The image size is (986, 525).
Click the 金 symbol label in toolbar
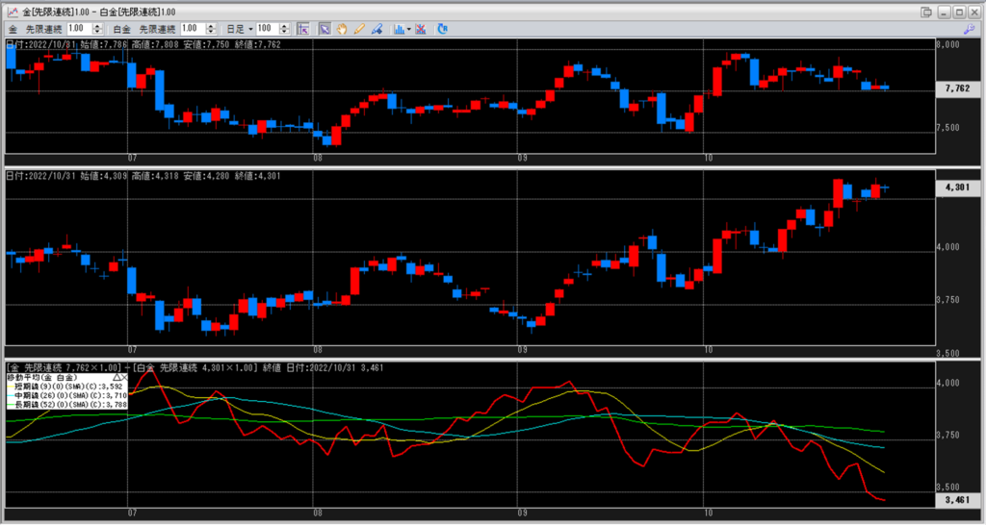(x=13, y=29)
